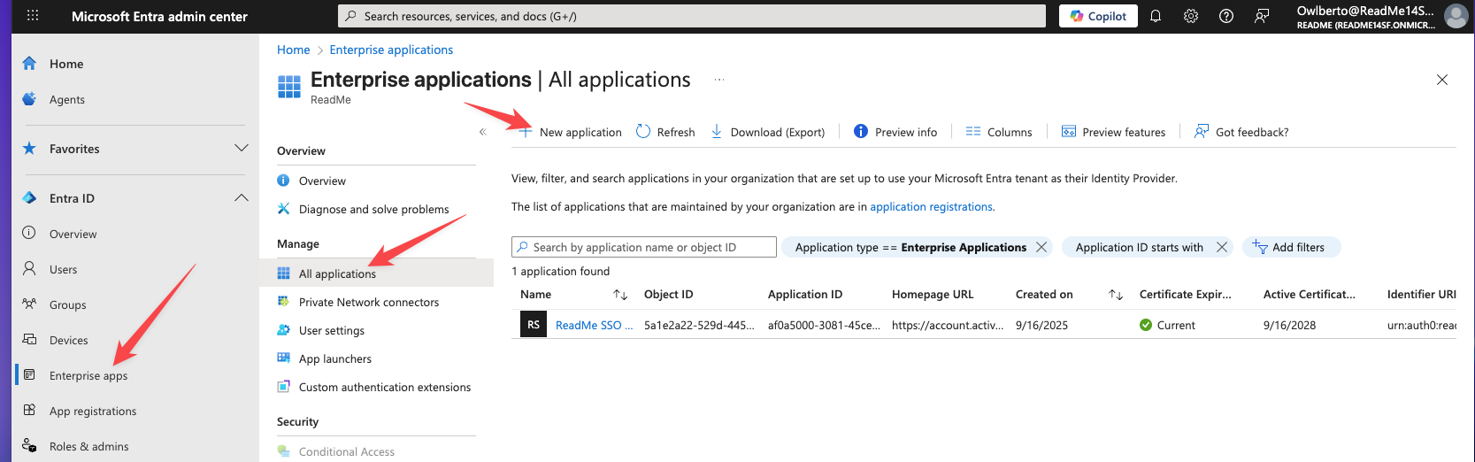Screen dimensions: 1475x462
Task: Open Users in the sidebar
Action: coord(63,269)
